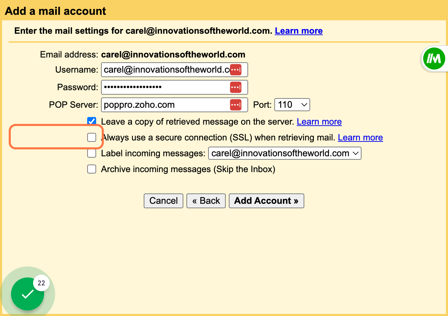
Task: Cancel adding the mail account
Action: [164, 201]
